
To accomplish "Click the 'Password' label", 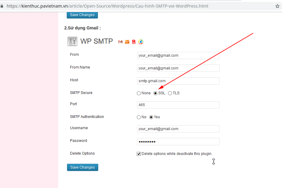I will tap(79, 140).
